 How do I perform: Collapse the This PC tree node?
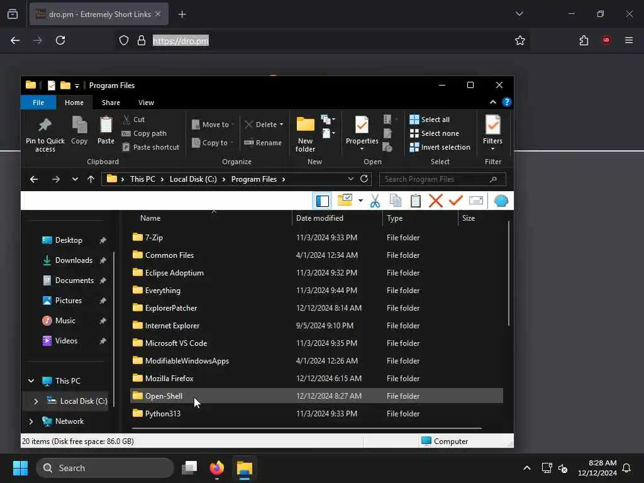(31, 381)
